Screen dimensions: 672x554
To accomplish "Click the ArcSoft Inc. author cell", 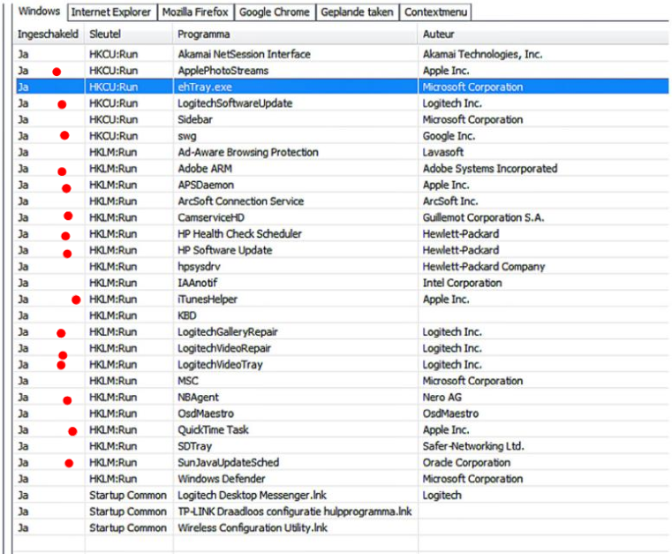I will [x=450, y=201].
